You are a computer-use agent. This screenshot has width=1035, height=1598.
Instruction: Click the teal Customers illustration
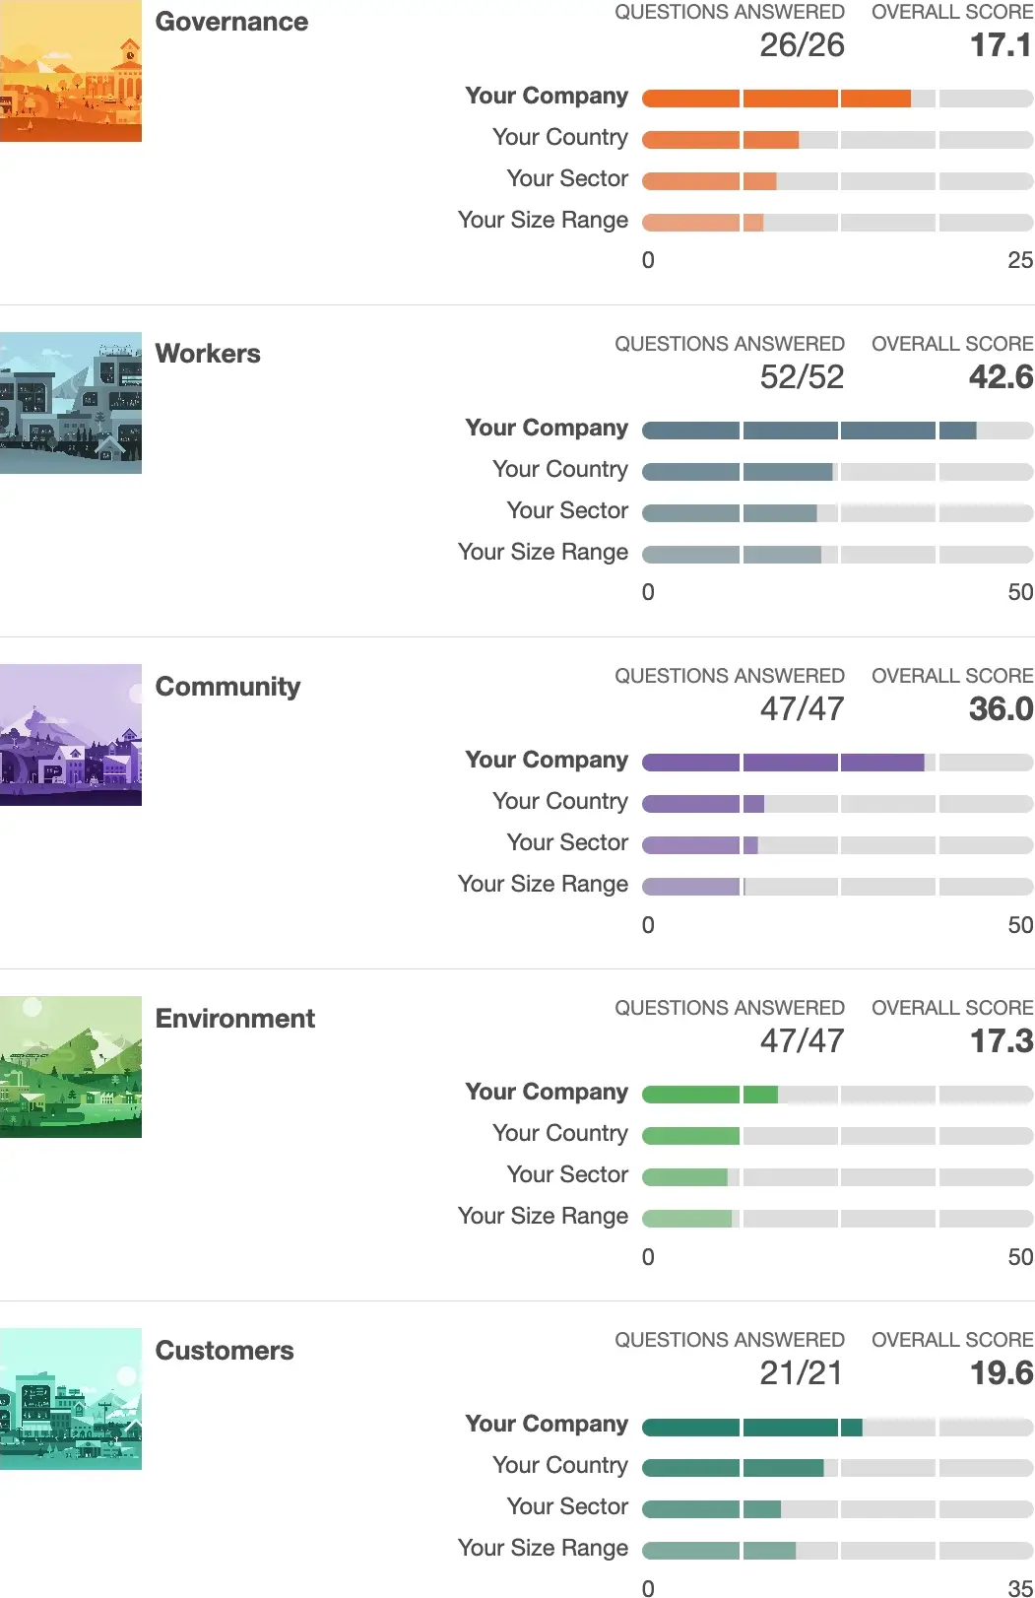tap(71, 1399)
